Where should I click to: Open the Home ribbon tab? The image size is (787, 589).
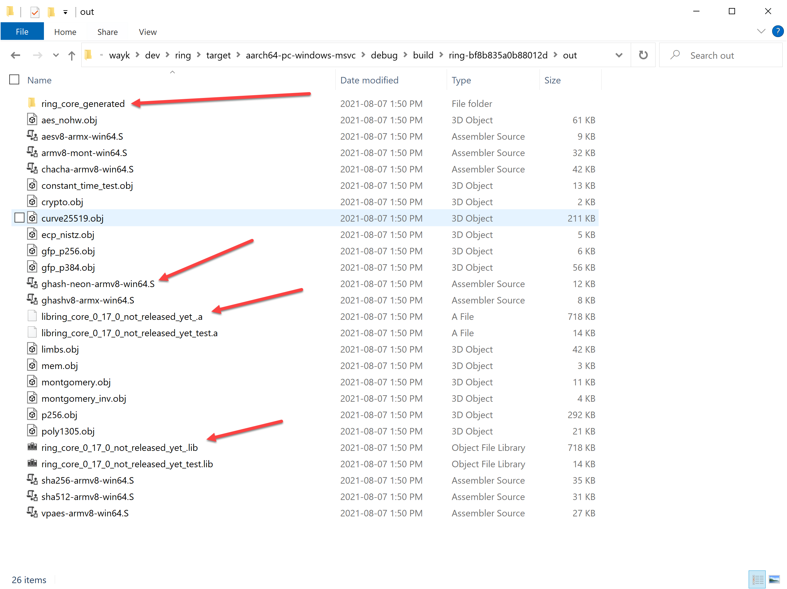[x=65, y=32]
